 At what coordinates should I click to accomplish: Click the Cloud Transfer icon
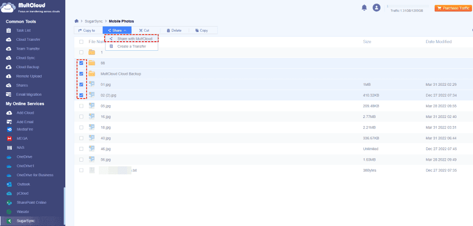pos(9,40)
